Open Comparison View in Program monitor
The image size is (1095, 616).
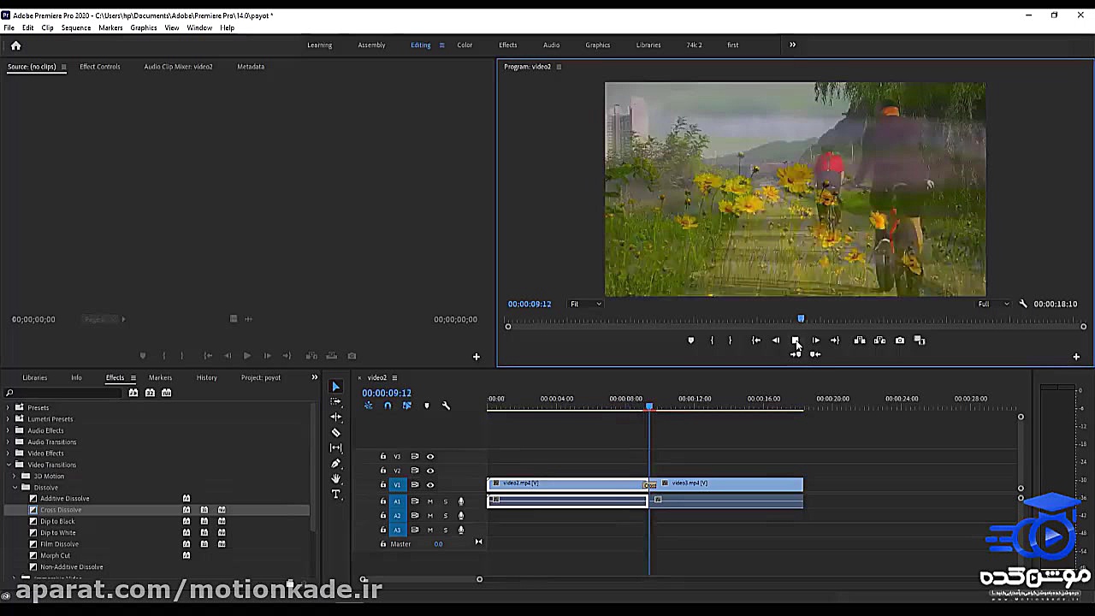click(920, 341)
